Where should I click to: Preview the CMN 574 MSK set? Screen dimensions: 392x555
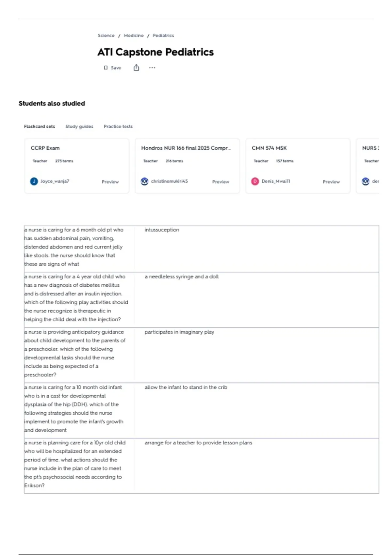331,182
